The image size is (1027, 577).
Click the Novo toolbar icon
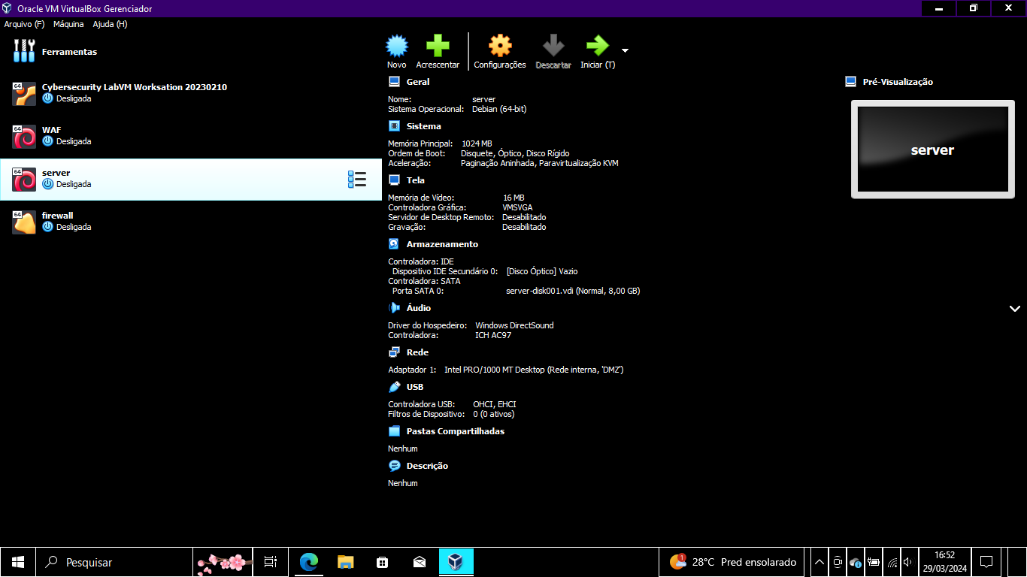point(397,46)
